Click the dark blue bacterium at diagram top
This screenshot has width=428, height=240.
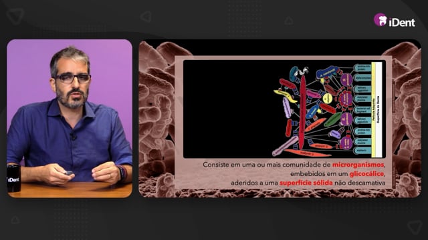[x=328, y=71]
